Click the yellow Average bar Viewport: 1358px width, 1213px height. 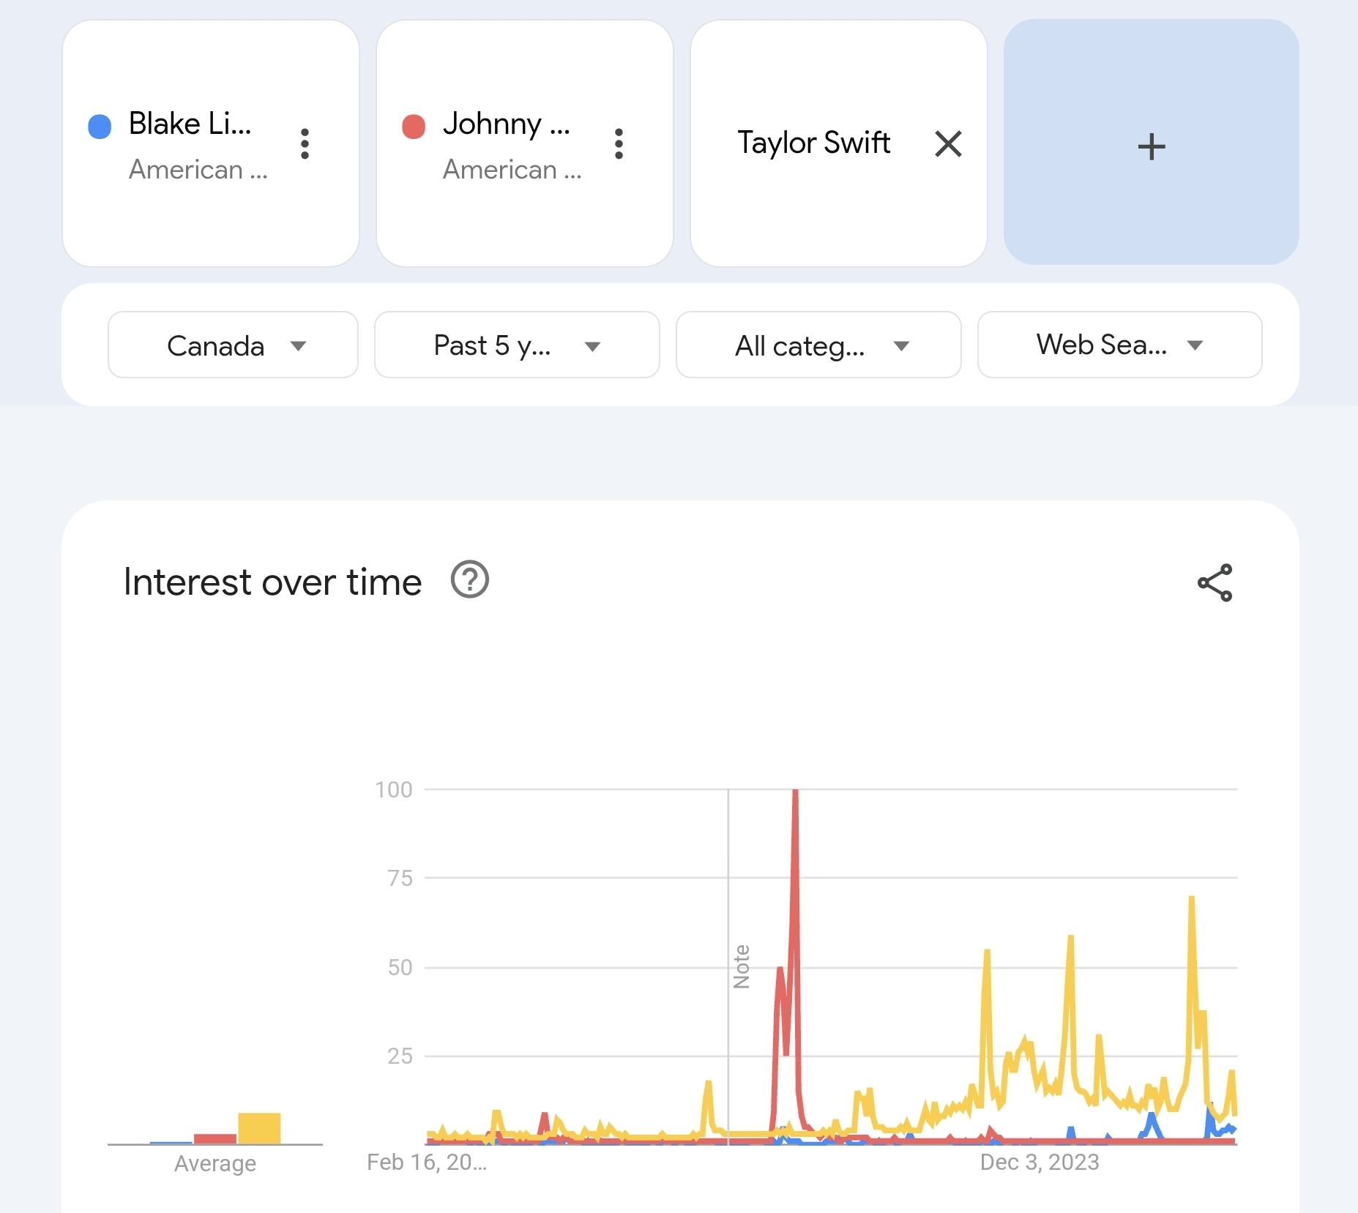coord(259,1128)
